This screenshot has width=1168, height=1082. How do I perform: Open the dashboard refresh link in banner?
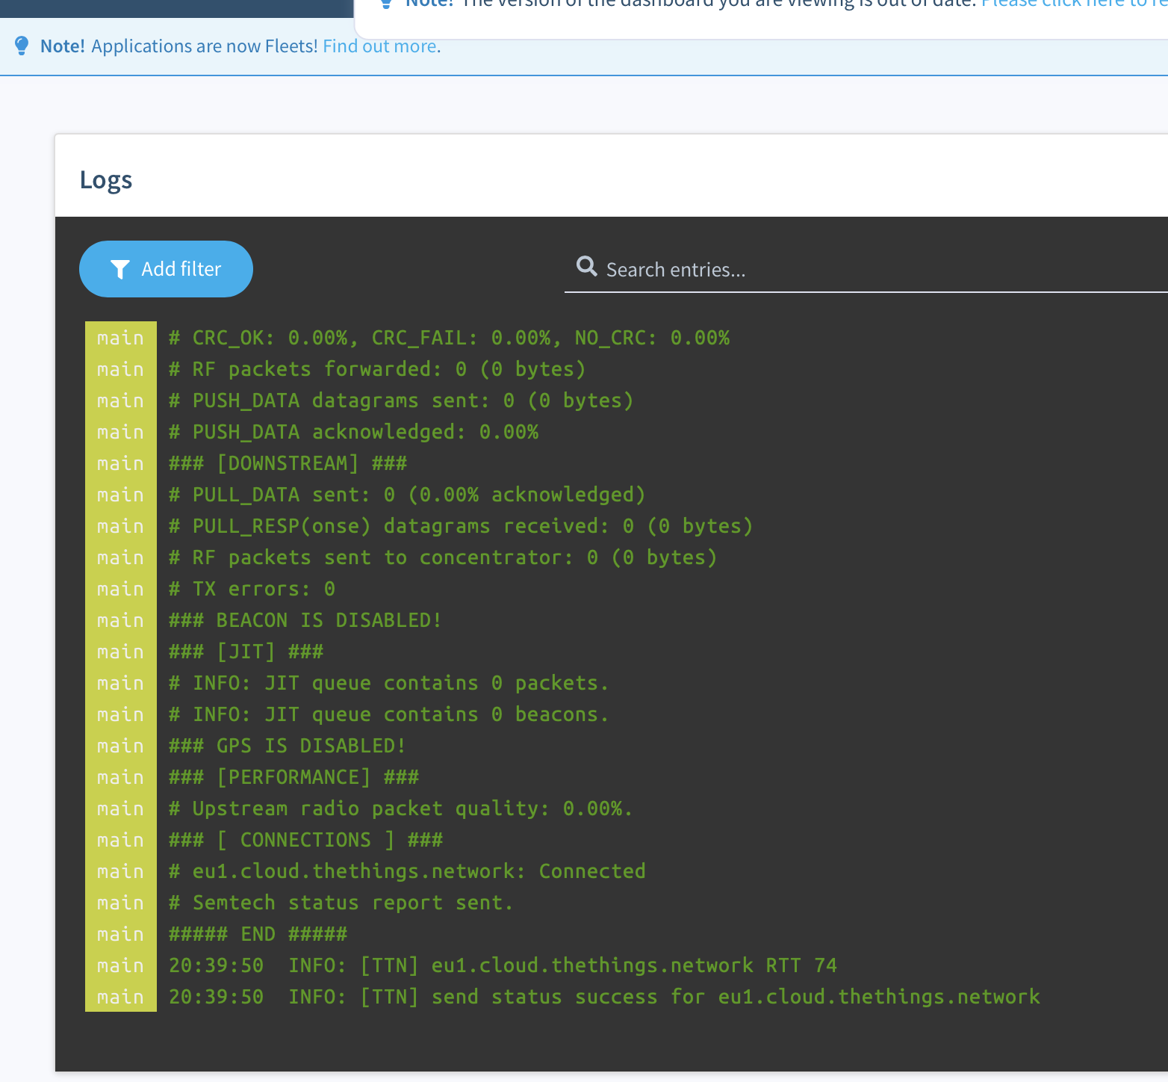click(1074, 4)
